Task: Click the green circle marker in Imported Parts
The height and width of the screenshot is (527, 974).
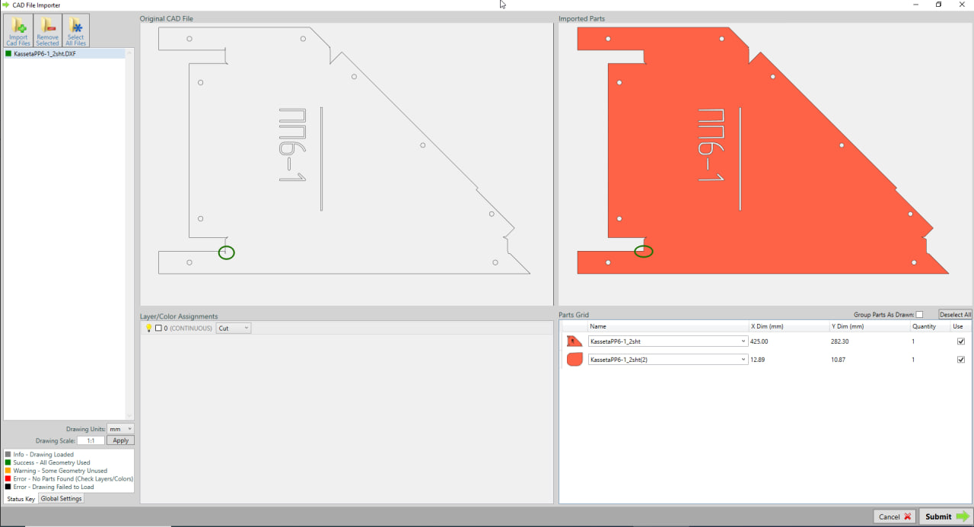Action: point(644,251)
